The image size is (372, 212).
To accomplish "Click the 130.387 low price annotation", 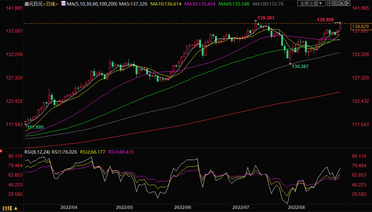I will (300, 66).
